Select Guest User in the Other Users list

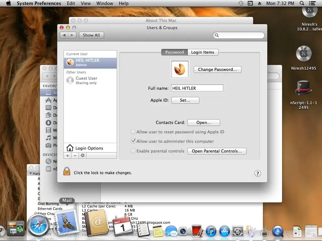[90, 80]
